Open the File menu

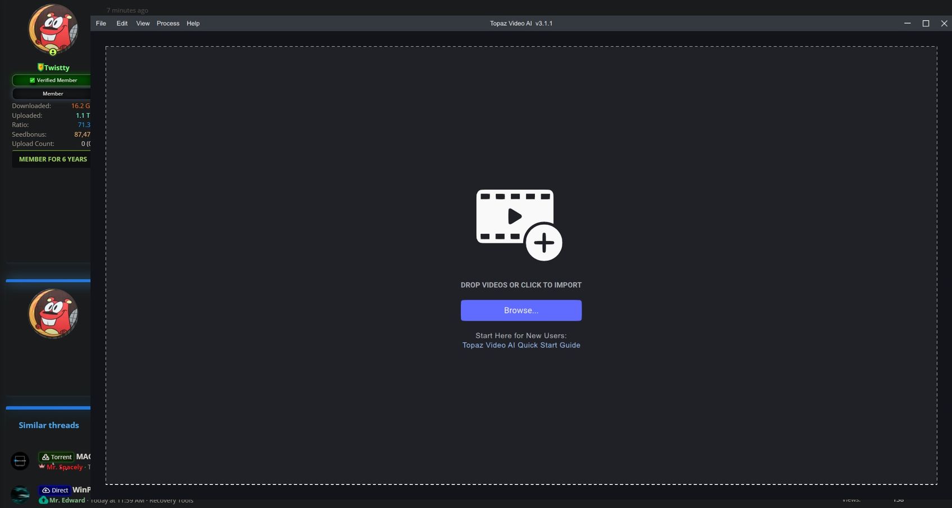click(x=101, y=24)
